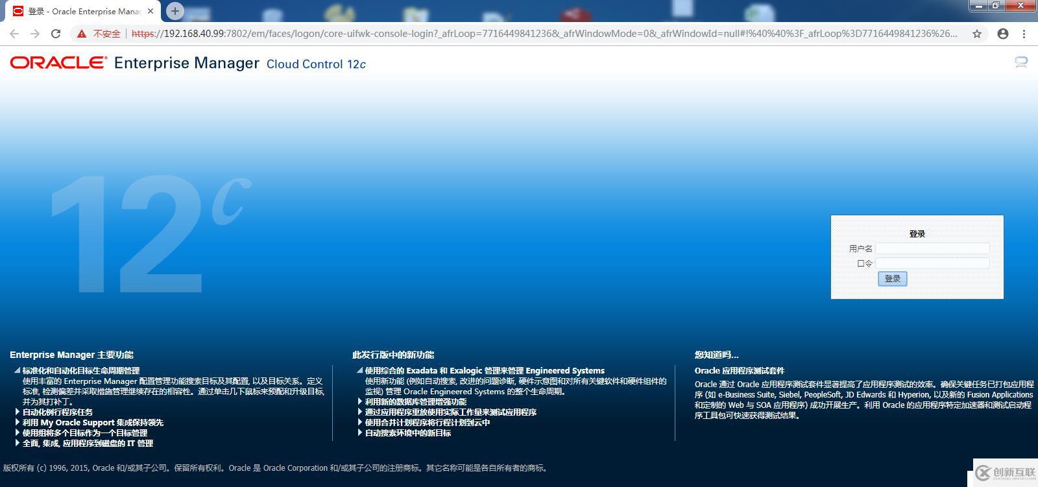
Task: Click the 登录 login button
Action: coord(893,279)
